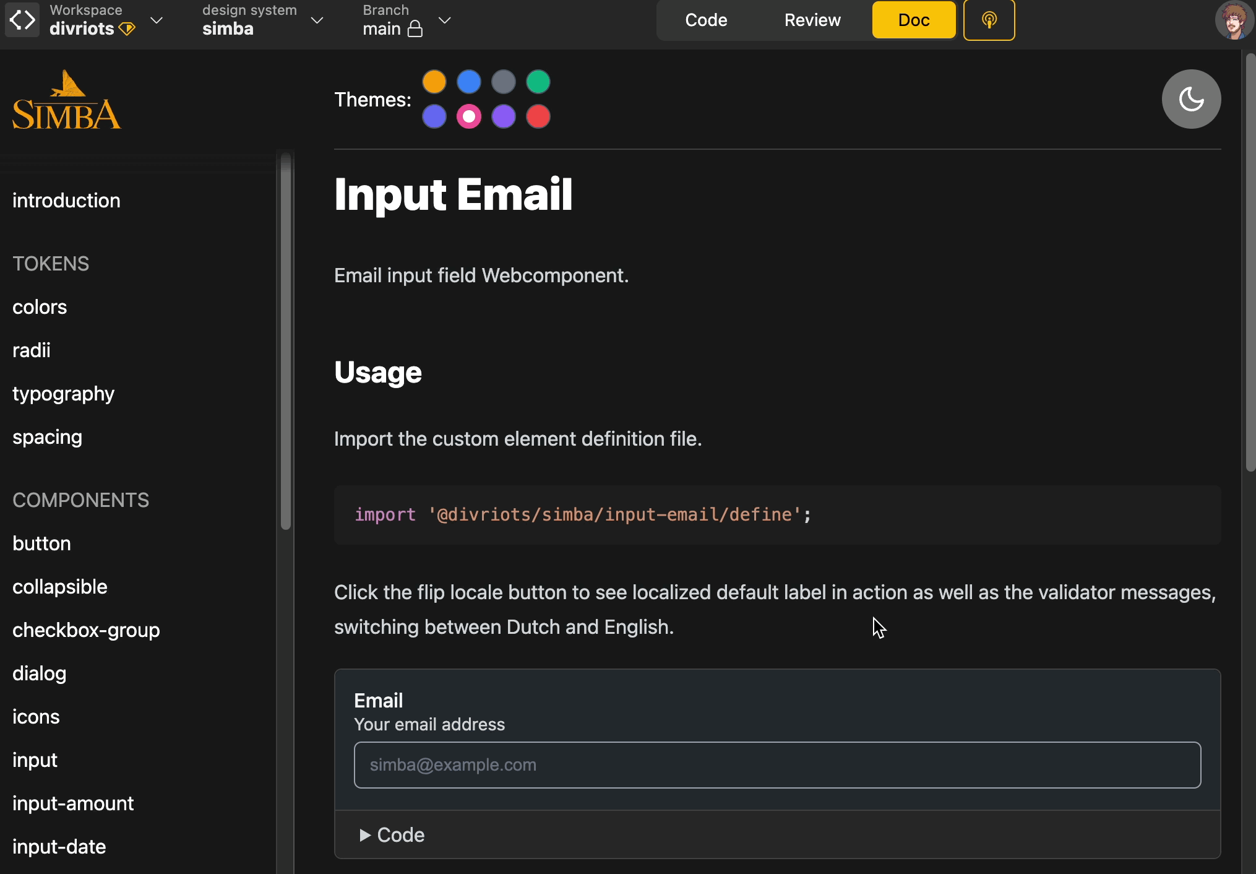Toggle dark mode with moon button

click(x=1190, y=99)
